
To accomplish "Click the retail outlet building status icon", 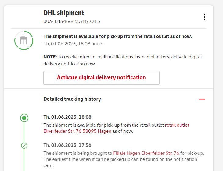I will click(24, 41).
